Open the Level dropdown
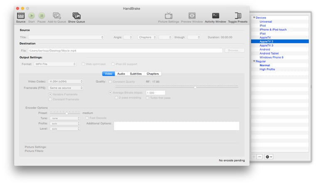Image resolution: width=316 pixels, height=183 pixels. [x=65, y=129]
